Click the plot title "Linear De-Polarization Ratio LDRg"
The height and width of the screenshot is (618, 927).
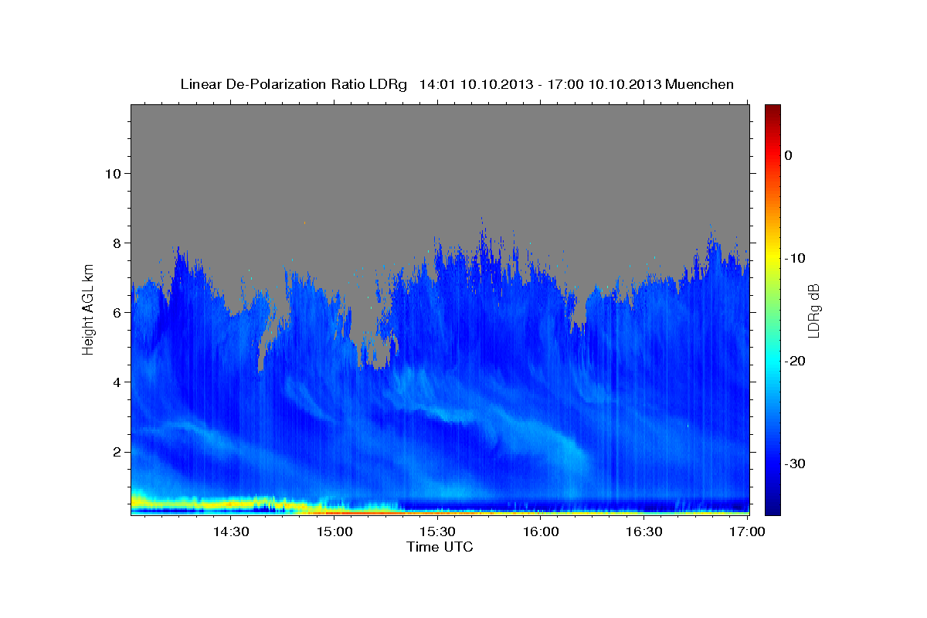coord(294,84)
